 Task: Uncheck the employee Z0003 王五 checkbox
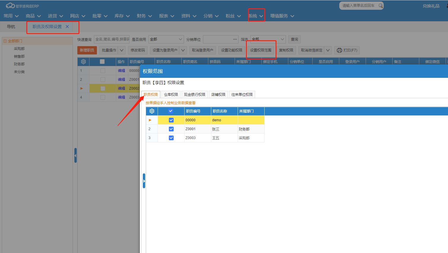tap(171, 138)
